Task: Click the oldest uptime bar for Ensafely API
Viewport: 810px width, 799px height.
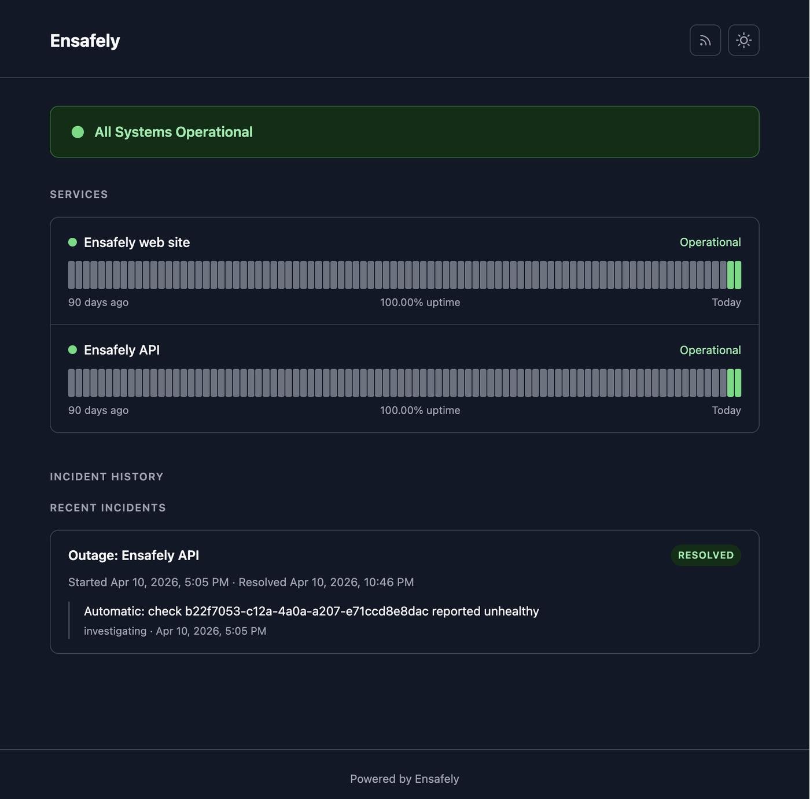Action: (x=72, y=383)
